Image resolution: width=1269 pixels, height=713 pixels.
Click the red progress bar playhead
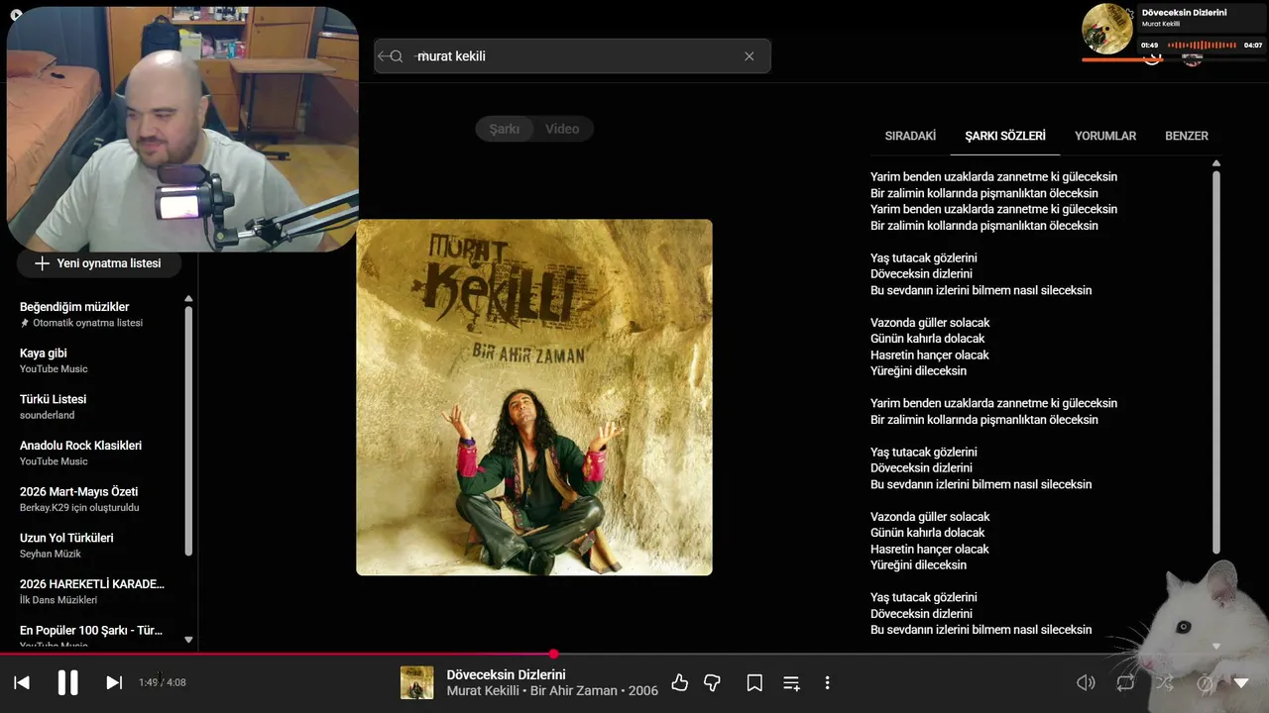[x=553, y=654]
